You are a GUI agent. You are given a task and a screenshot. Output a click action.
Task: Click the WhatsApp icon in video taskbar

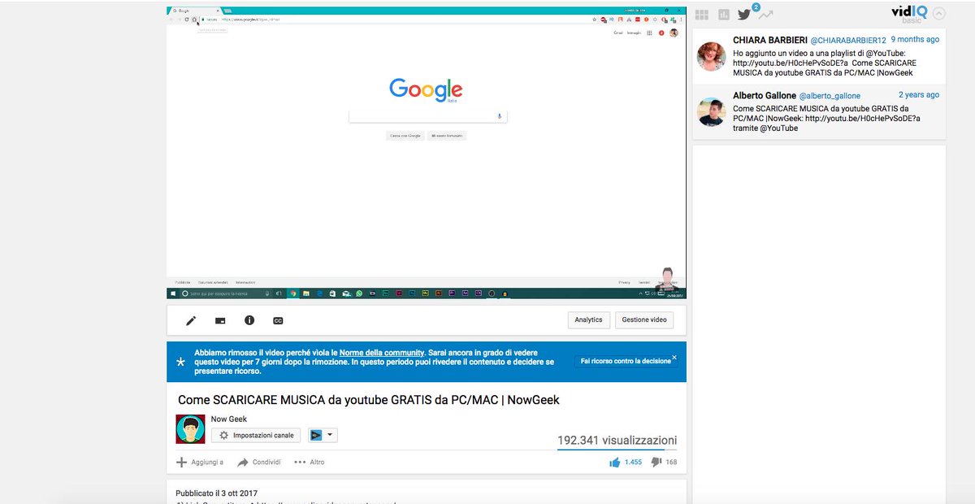(x=360, y=293)
